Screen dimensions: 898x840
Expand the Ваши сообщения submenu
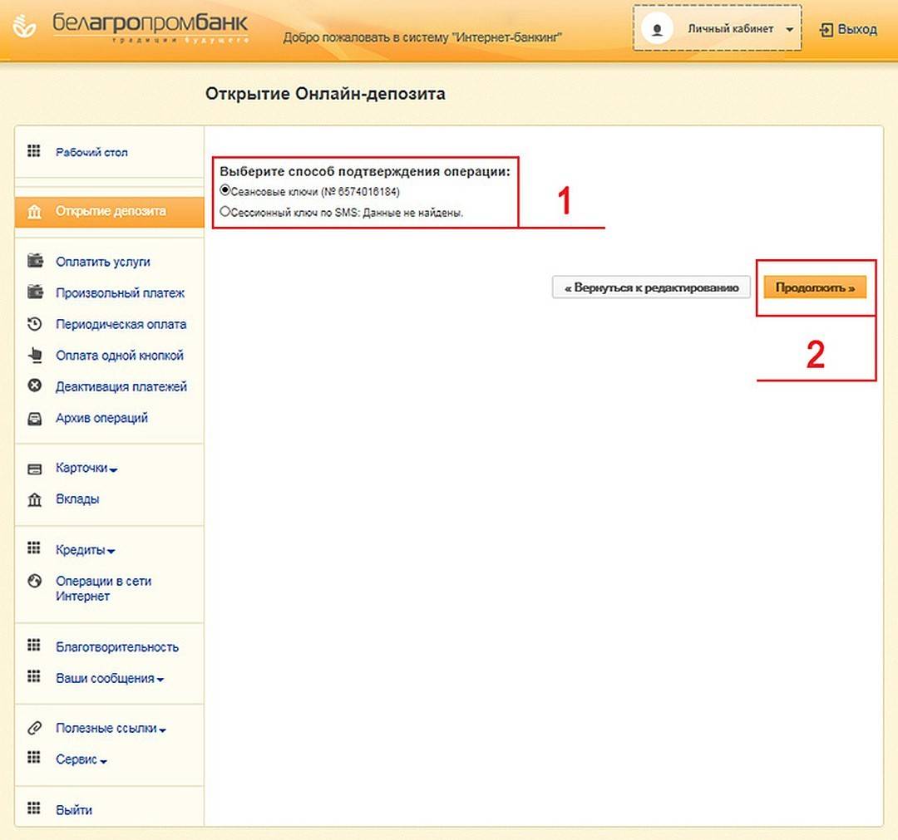coord(110,679)
